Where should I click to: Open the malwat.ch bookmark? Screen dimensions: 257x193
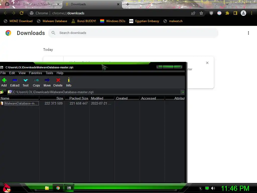point(173,21)
